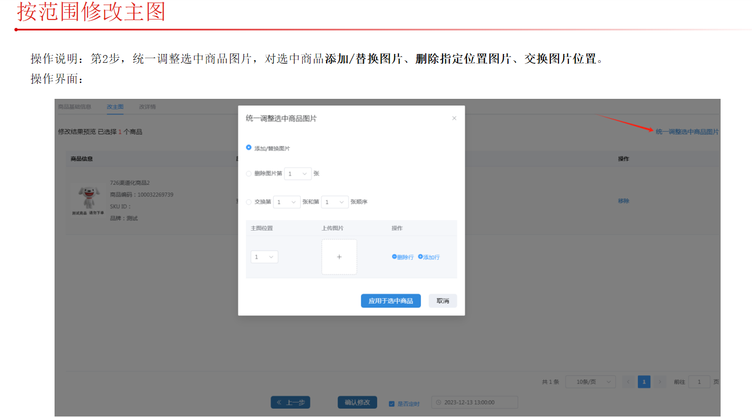
Task: Click the product thumbnail image of 726渠道化商品2
Action: [88, 201]
